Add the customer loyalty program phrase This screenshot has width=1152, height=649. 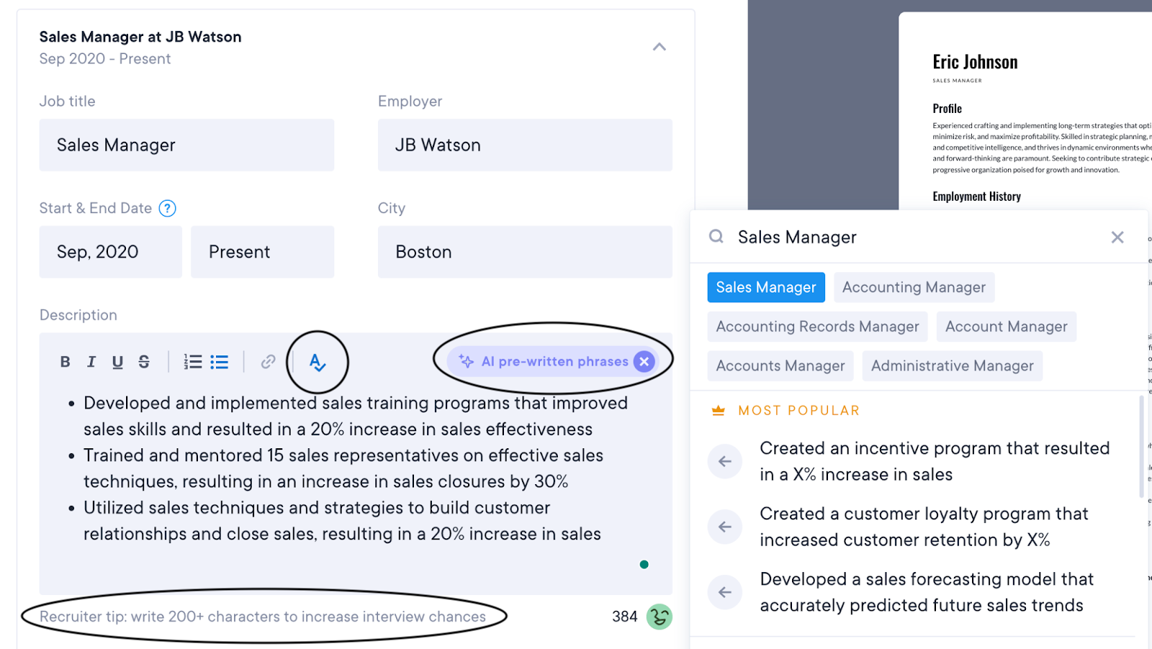point(725,527)
